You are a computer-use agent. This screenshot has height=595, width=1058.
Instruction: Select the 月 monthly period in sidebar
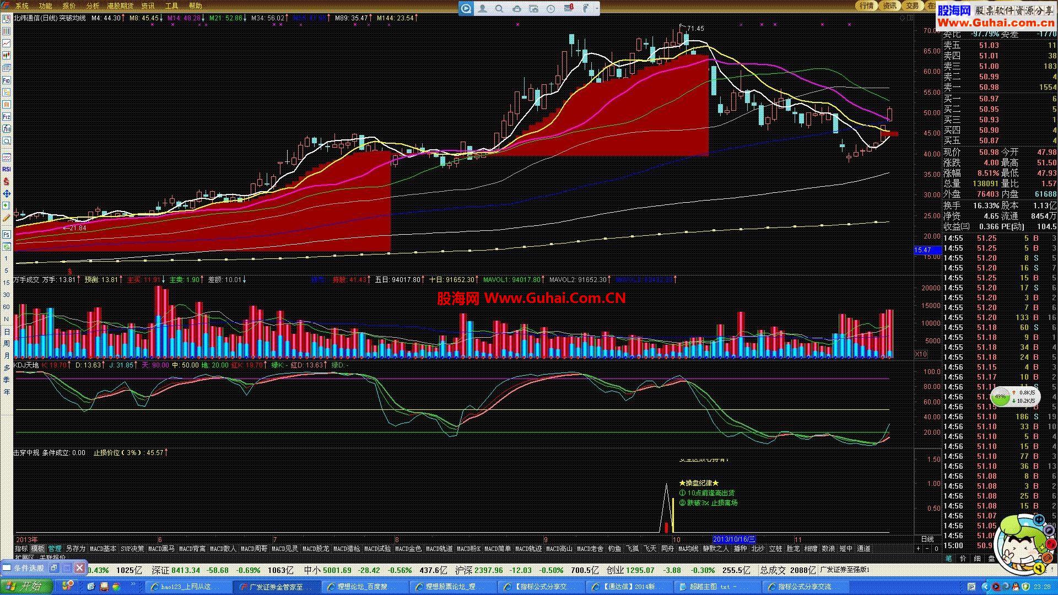point(7,355)
